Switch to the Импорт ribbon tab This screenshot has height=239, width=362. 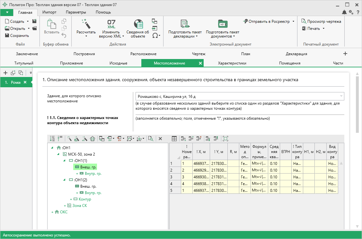[x=49, y=12]
